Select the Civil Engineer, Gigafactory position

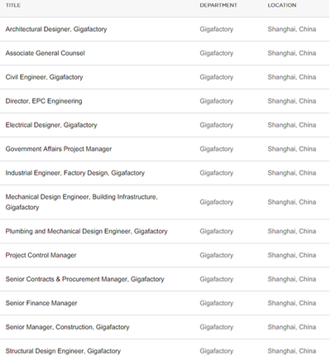pyautogui.click(x=44, y=77)
